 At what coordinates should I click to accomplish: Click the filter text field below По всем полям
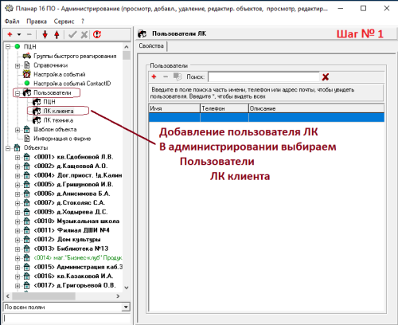[x=67, y=319]
